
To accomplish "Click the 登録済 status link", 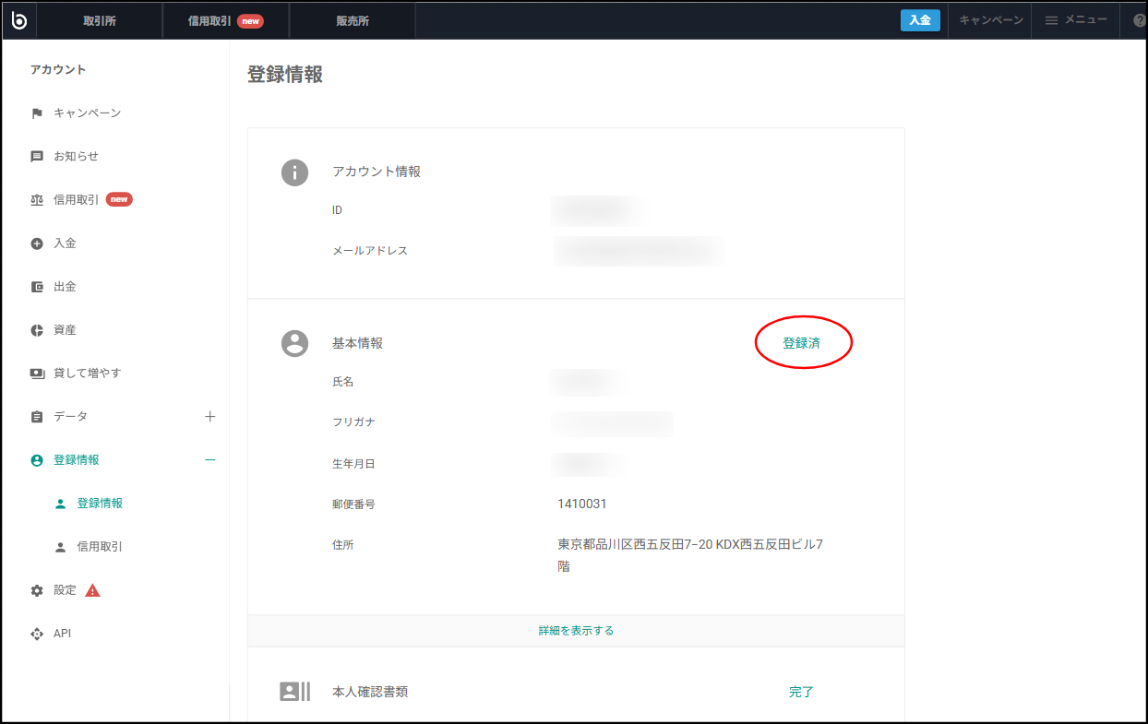I will [801, 343].
